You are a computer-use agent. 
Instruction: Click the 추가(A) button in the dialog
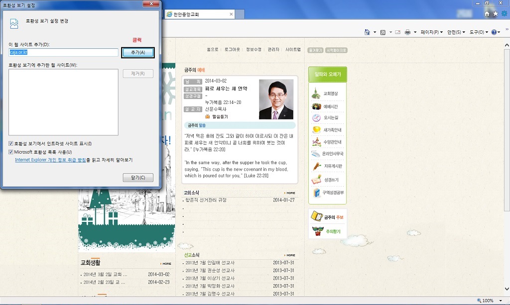[138, 52]
